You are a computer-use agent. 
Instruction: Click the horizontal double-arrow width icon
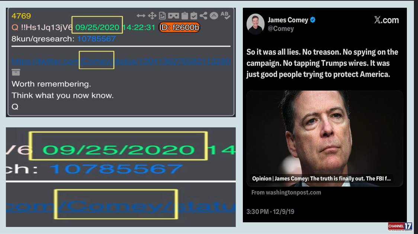tap(141, 16)
